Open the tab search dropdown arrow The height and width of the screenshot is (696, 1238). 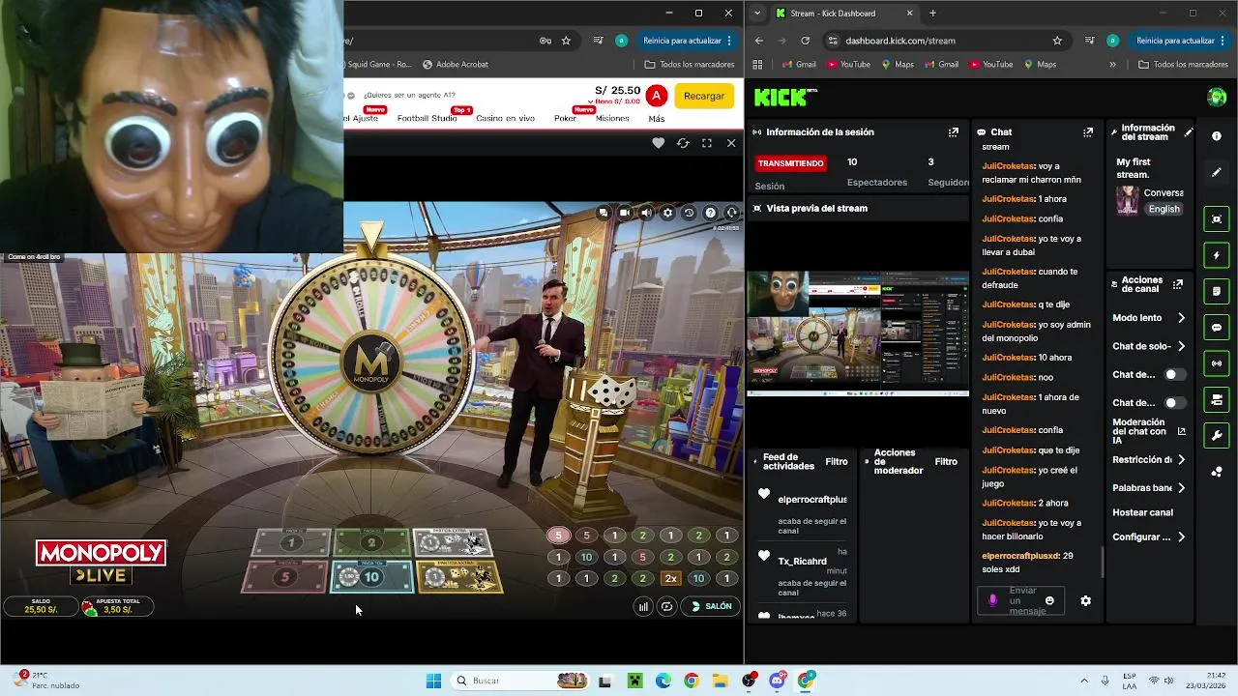757,14
